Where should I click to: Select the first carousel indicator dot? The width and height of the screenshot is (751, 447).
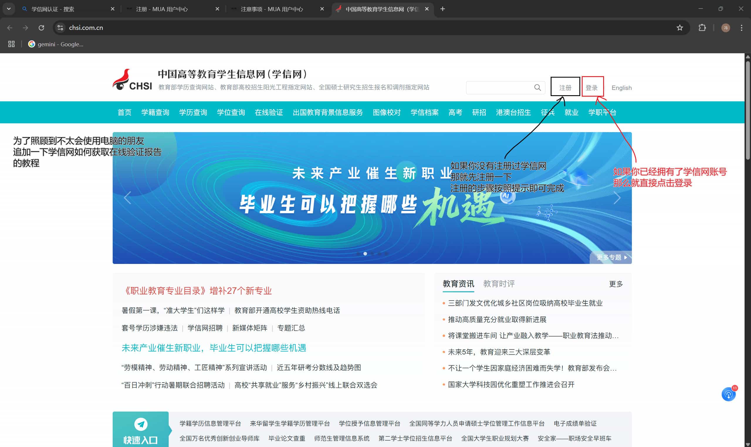coord(358,254)
